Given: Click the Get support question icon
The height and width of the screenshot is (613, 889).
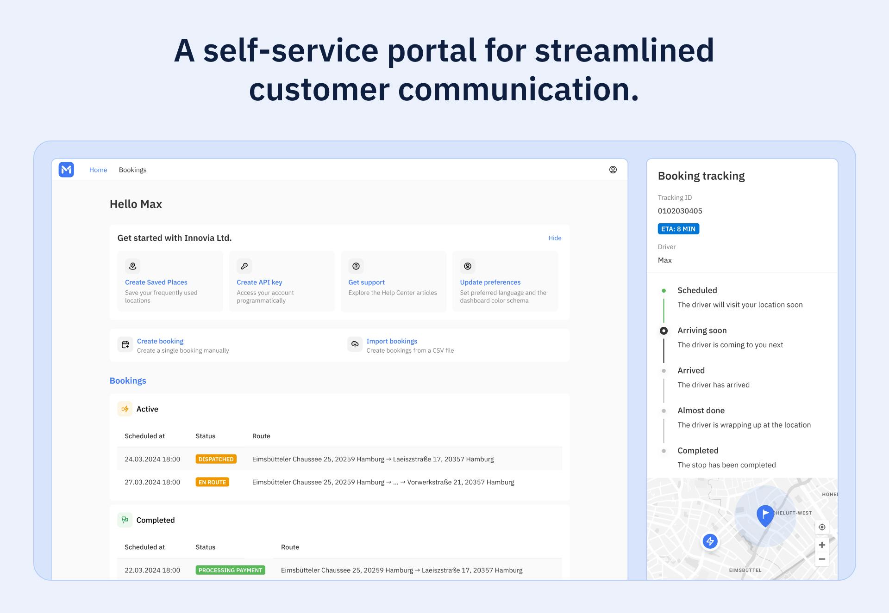Looking at the screenshot, I should pyautogui.click(x=356, y=266).
